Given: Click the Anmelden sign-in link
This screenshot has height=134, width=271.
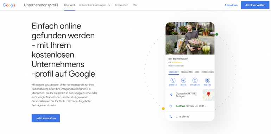Looking at the screenshot, I should 231,5.
